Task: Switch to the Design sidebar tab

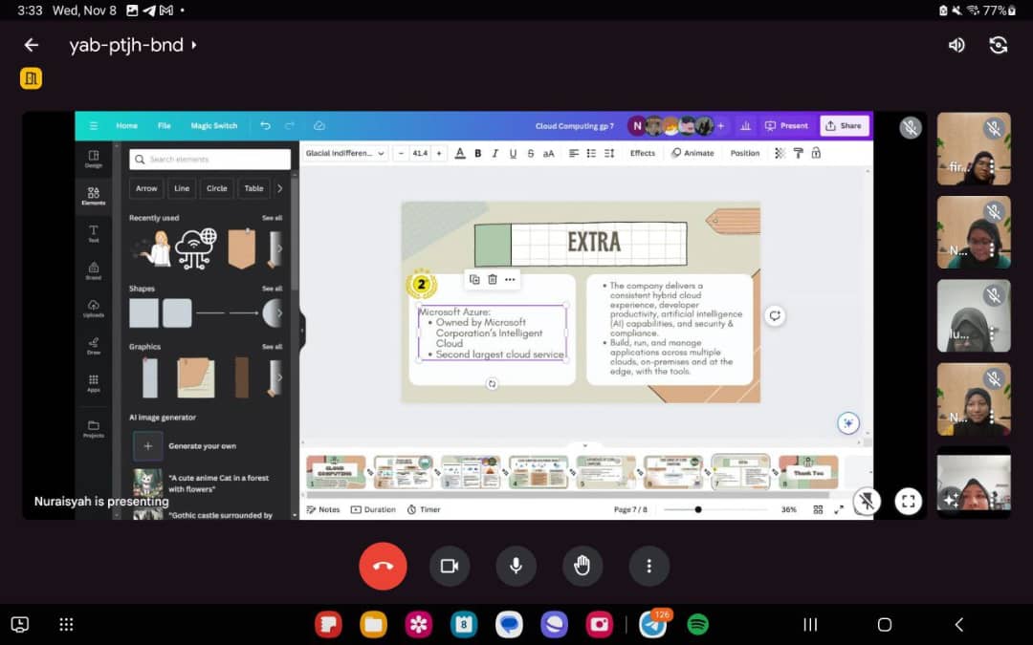Action: pyautogui.click(x=94, y=159)
